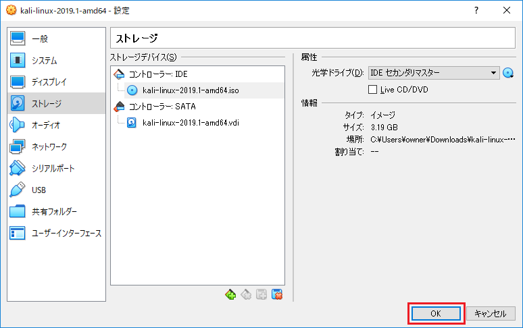Select the コントローラー: SATA tree row
This screenshot has width=523, height=328.
(x=197, y=107)
